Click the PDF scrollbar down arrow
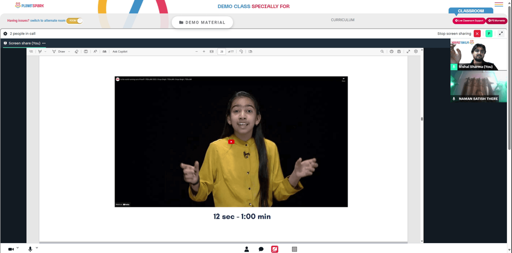Viewport: 512px width, 253px height. pos(422,241)
